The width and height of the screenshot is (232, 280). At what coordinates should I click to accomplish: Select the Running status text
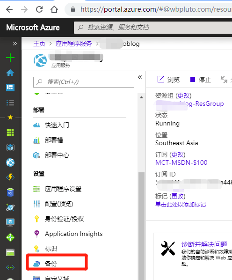tap(167, 124)
